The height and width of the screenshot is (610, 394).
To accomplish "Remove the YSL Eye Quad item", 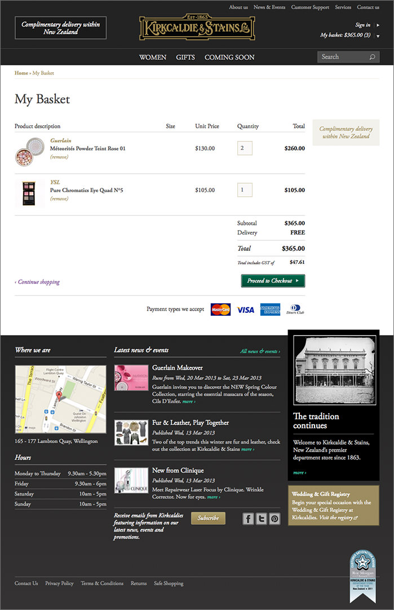I will click(59, 198).
